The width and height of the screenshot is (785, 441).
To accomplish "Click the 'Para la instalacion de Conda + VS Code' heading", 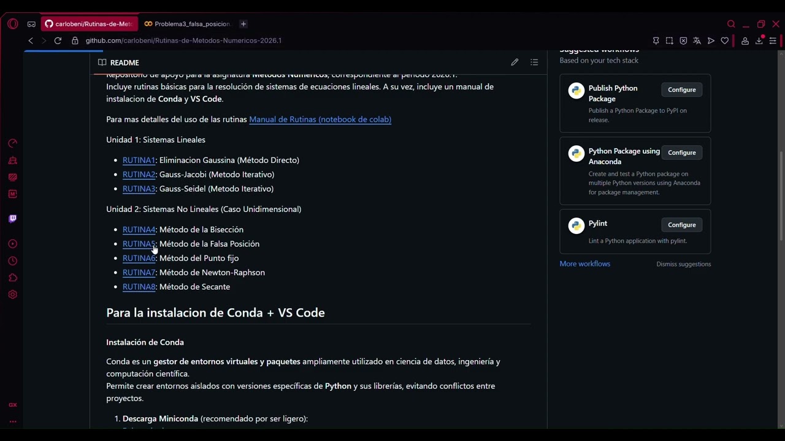I will click(x=215, y=313).
